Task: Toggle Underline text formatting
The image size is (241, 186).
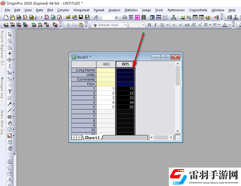Action: pos(162,25)
